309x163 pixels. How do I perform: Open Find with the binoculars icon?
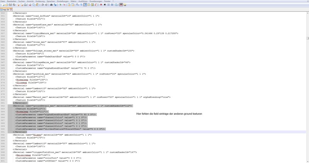51,5
